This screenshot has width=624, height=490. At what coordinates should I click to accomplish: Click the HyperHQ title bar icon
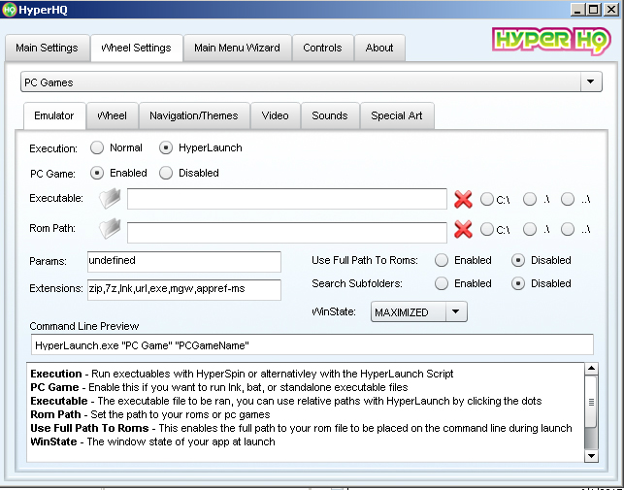(9, 9)
